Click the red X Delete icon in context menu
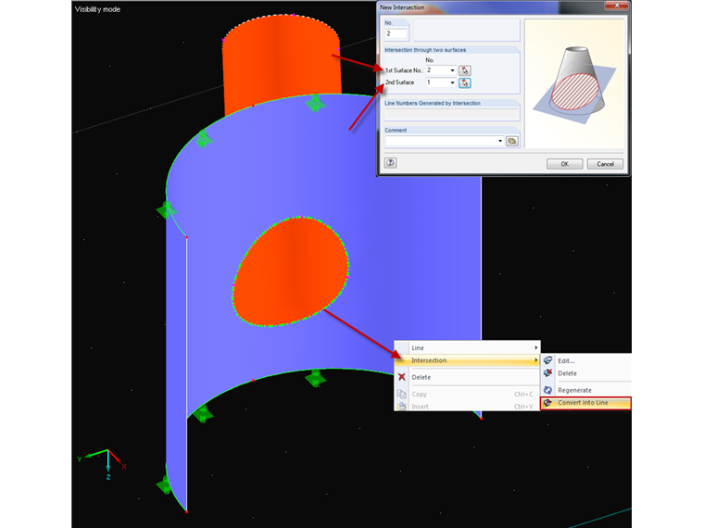Screen dimensions: 704x528 pos(402,377)
